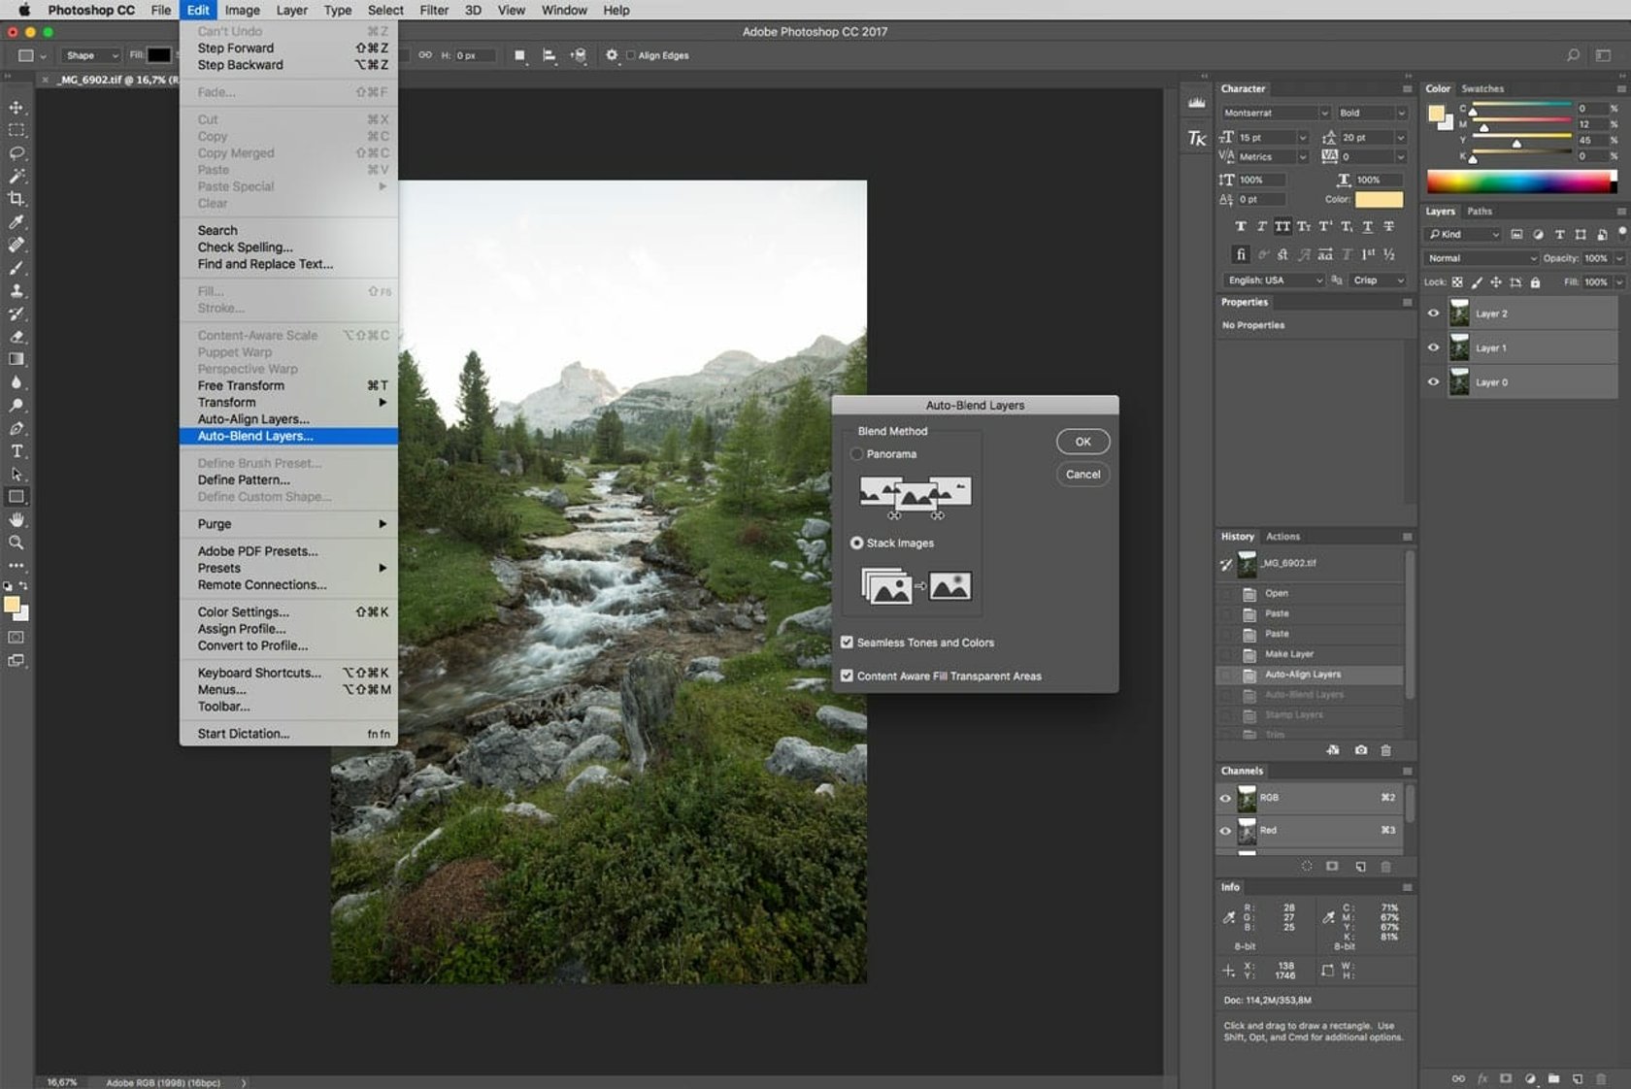Select the Move tool
The height and width of the screenshot is (1089, 1631).
pyautogui.click(x=17, y=108)
